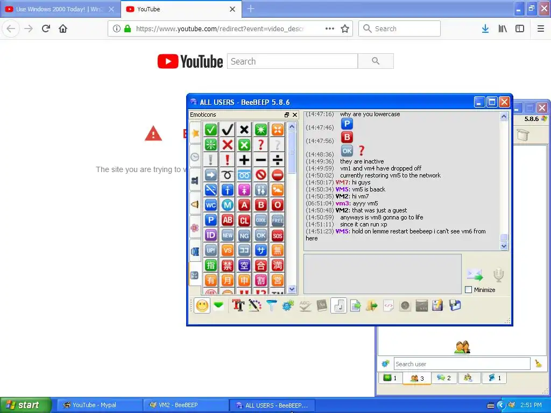
Task: Open the chat font (TT) settings icon
Action: pyautogui.click(x=238, y=305)
